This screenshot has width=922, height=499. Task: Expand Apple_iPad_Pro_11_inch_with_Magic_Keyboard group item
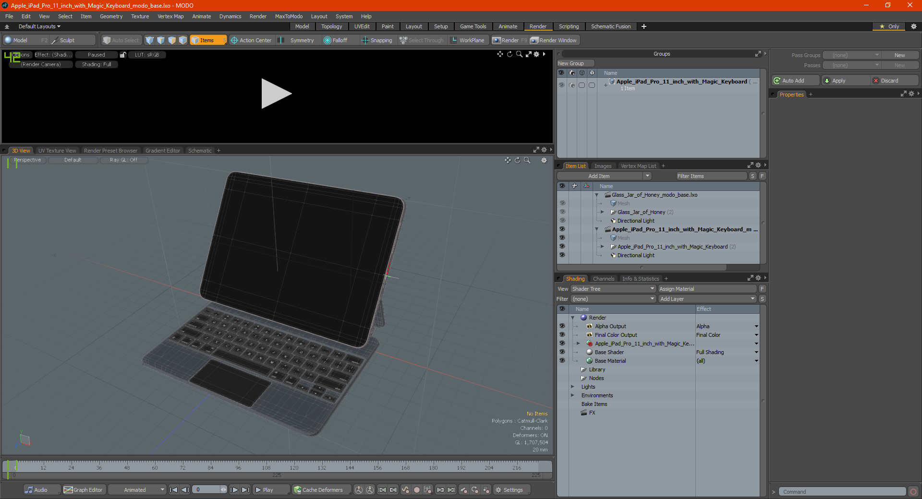tap(602, 247)
